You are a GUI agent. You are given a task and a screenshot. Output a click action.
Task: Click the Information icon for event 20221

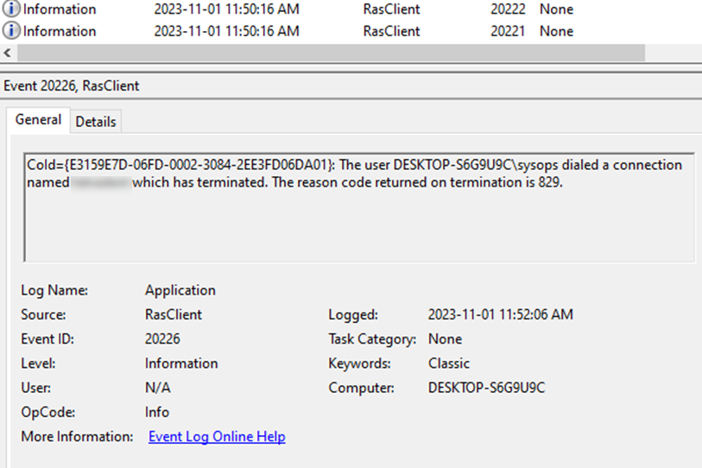click(11, 31)
